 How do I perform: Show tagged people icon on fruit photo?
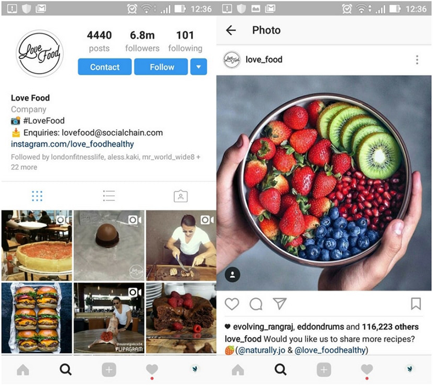(x=233, y=274)
